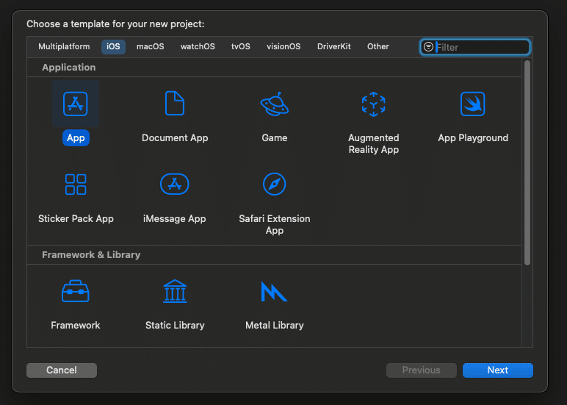Choose the App Playground Swift icon
The height and width of the screenshot is (405, 567).
[472, 104]
